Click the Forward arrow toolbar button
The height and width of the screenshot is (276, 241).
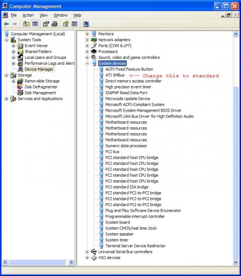tap(15, 24)
